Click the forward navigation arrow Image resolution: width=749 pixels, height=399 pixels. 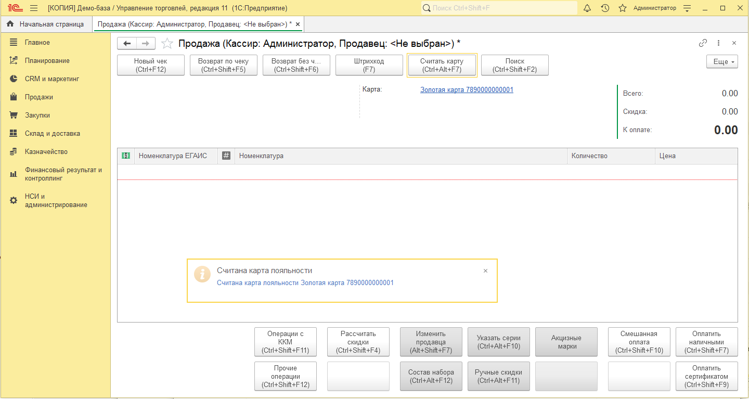pos(146,43)
